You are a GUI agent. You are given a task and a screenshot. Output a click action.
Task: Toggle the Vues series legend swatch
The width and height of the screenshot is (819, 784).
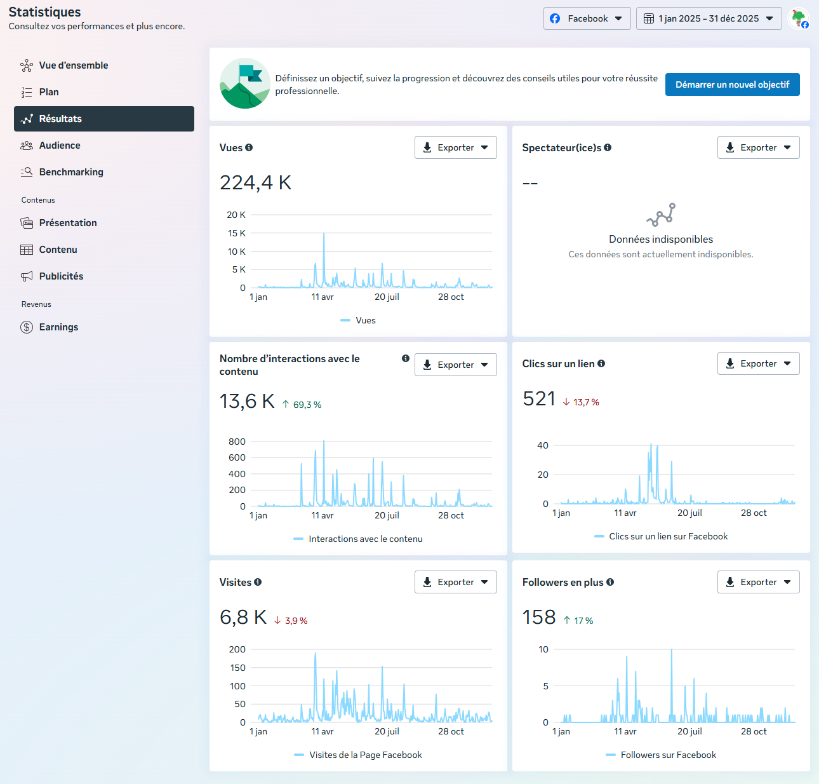point(345,320)
